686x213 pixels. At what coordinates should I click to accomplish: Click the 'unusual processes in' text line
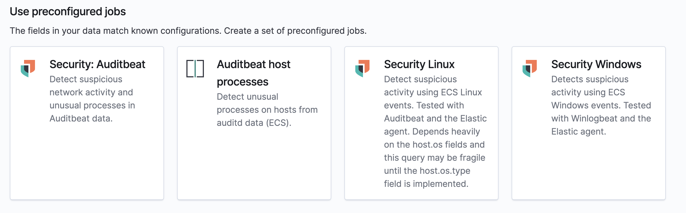tap(92, 105)
